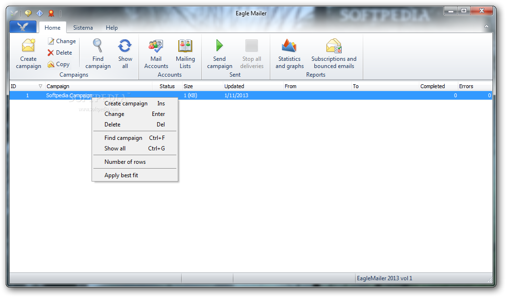This screenshot has width=506, height=297.
Task: Select the Softpedia Campaign row
Action: [251, 95]
